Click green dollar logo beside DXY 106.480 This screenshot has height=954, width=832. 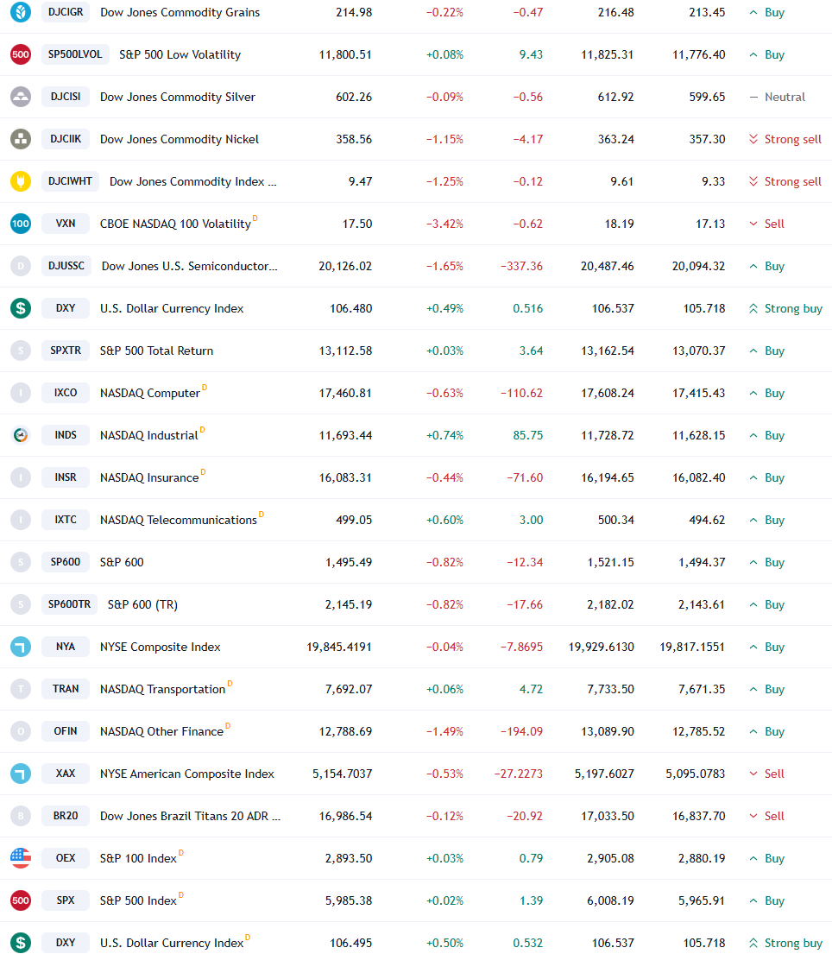[21, 308]
